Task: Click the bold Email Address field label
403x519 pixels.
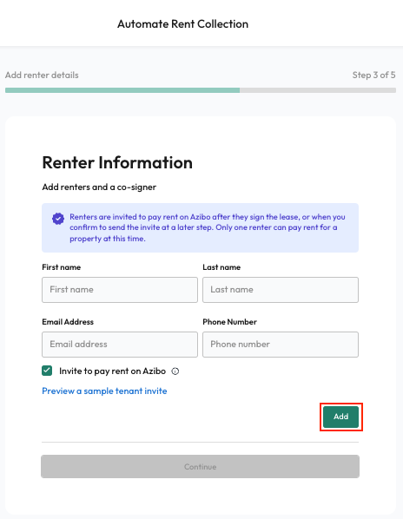Action: click(68, 322)
